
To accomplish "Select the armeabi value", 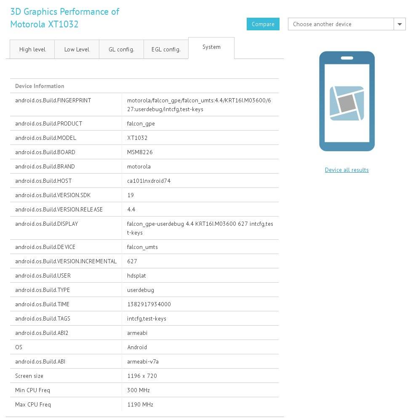I will 137,333.
